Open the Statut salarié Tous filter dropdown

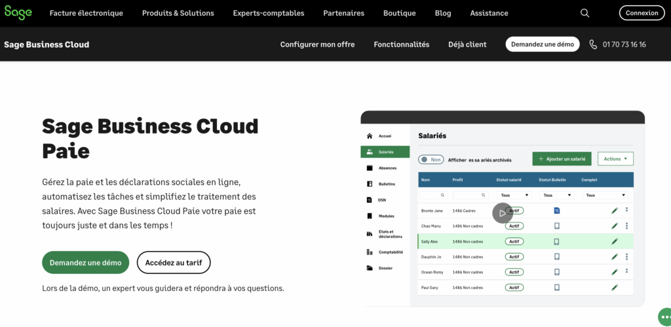[x=514, y=195]
